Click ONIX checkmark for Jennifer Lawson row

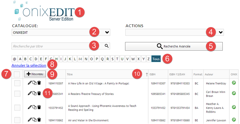[234, 119]
